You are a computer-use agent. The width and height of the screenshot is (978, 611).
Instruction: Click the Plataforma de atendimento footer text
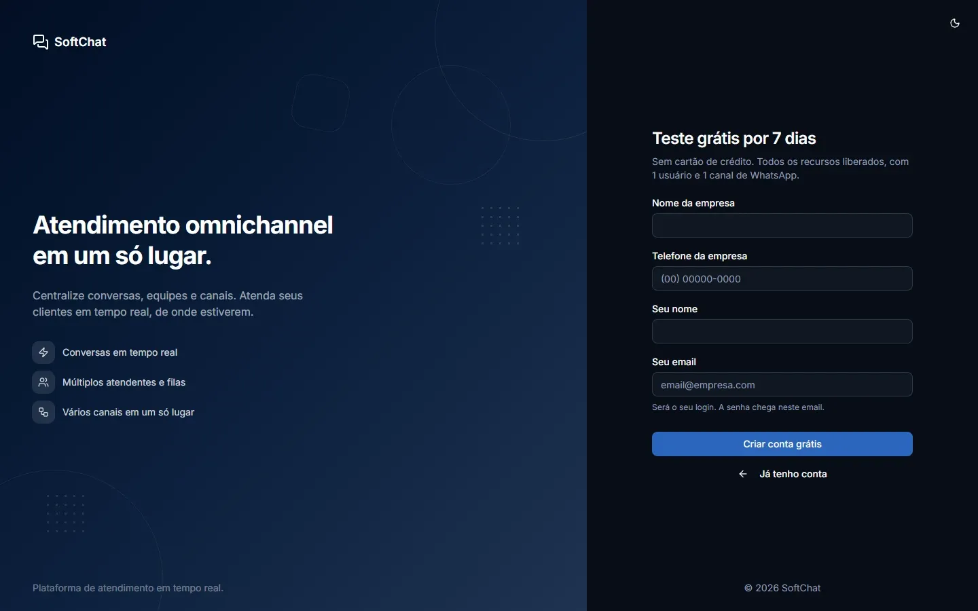point(128,588)
